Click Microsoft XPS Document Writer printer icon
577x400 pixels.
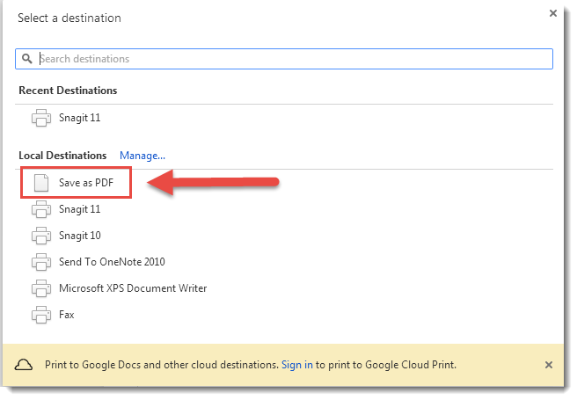pyautogui.click(x=40, y=288)
